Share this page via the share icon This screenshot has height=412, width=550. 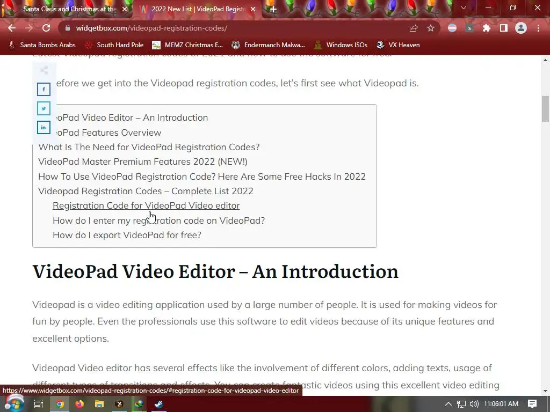(414, 28)
